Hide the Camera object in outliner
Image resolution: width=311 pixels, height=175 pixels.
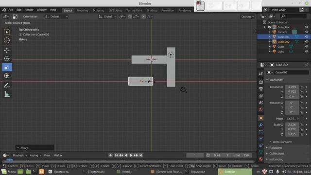307,32
